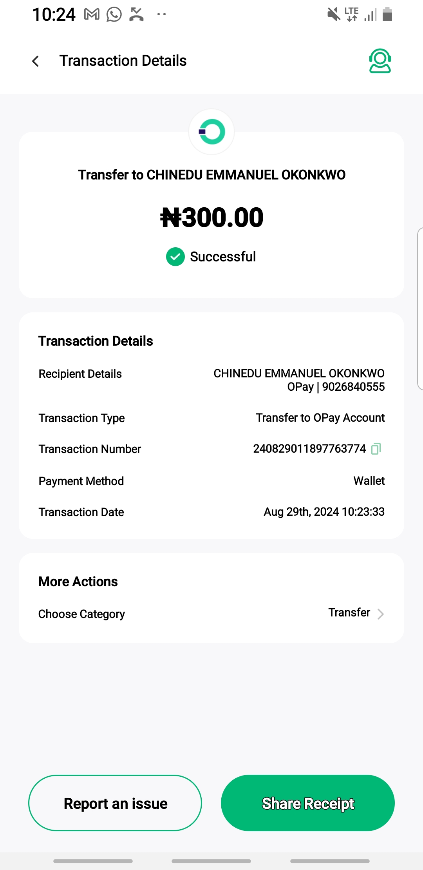This screenshot has height=870, width=423.
Task: Tap the right edge panel handle
Action: (x=420, y=309)
